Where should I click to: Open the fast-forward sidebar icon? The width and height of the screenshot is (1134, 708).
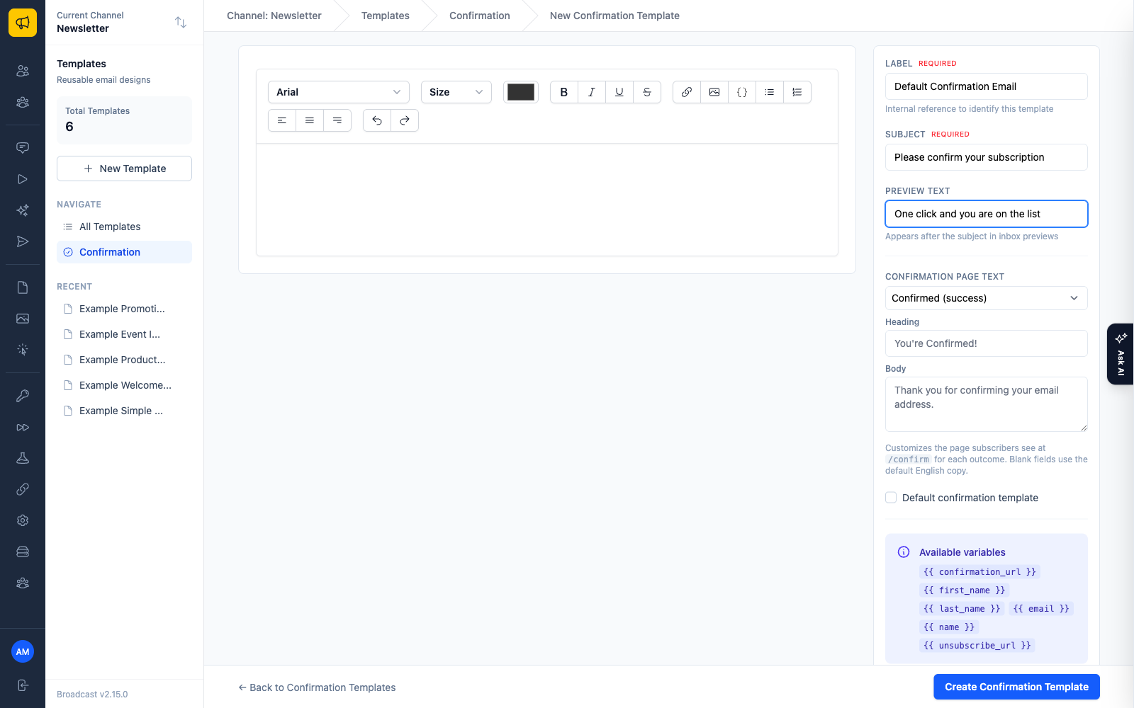click(23, 427)
